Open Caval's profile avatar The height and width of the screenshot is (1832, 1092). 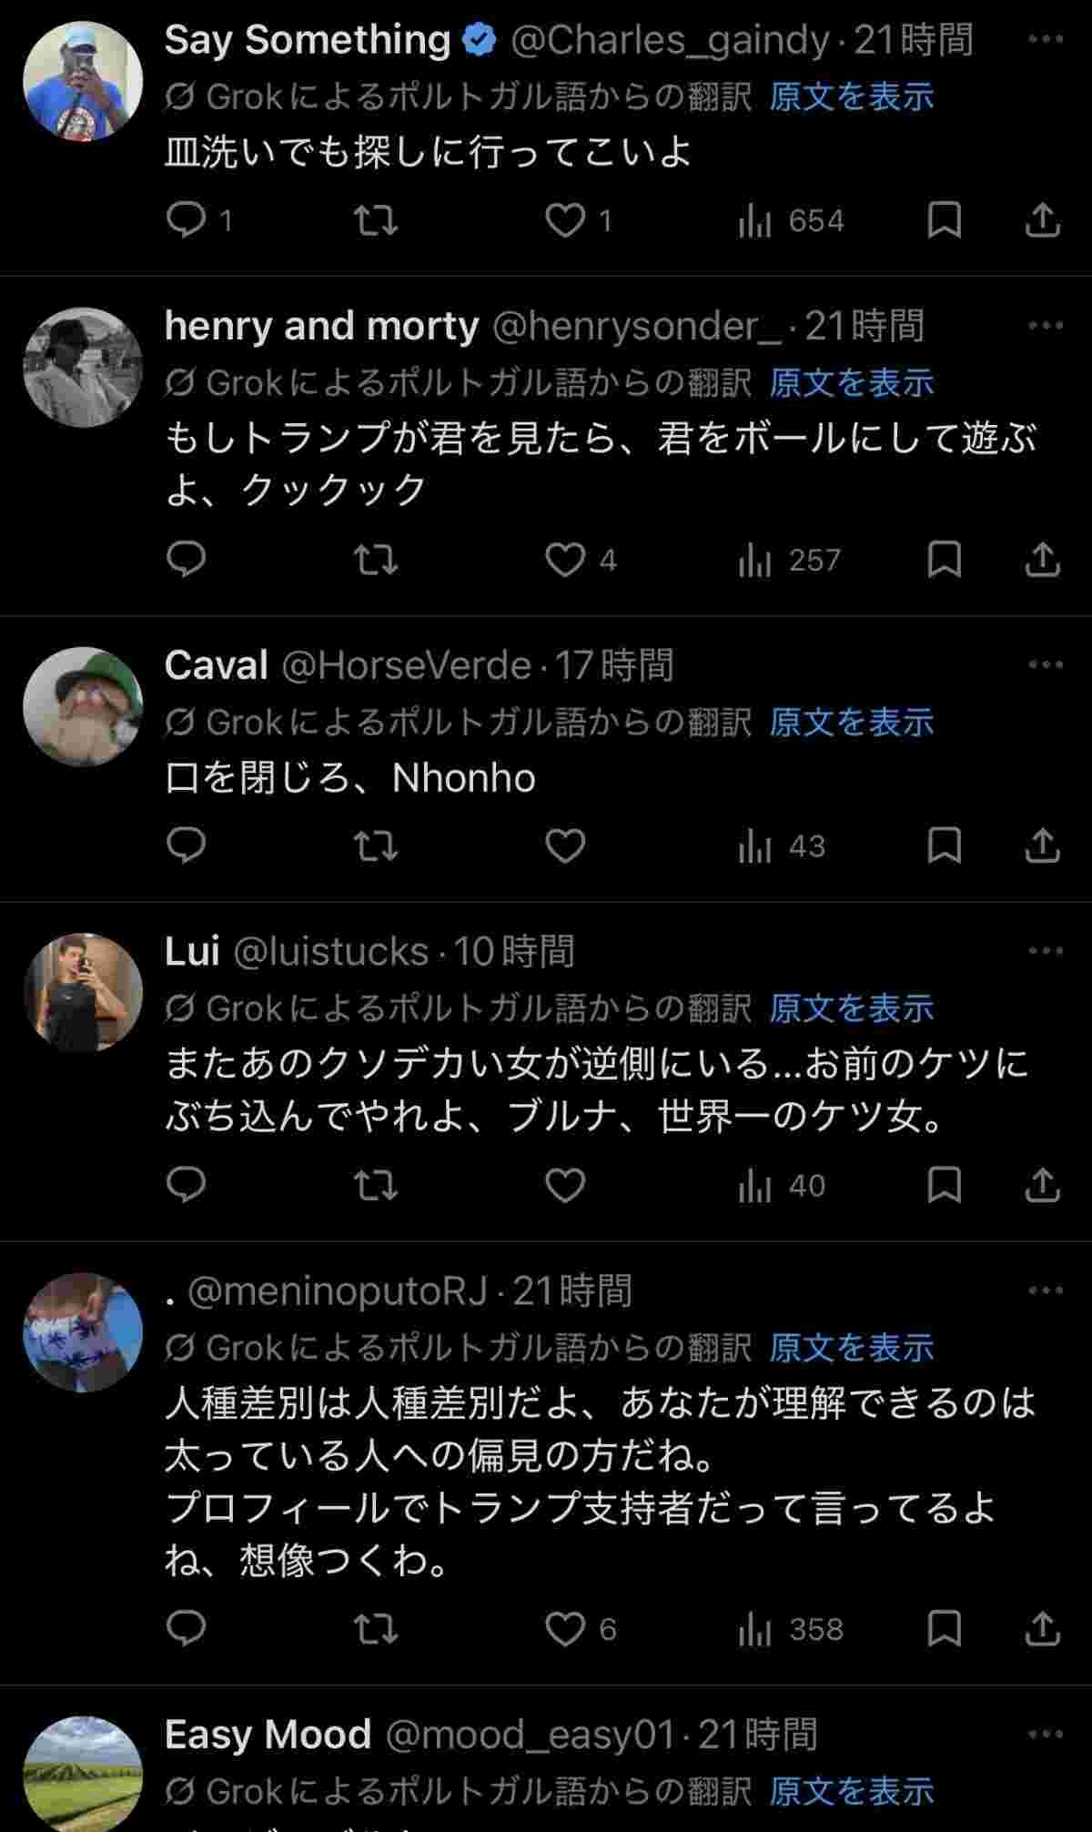click(x=83, y=707)
